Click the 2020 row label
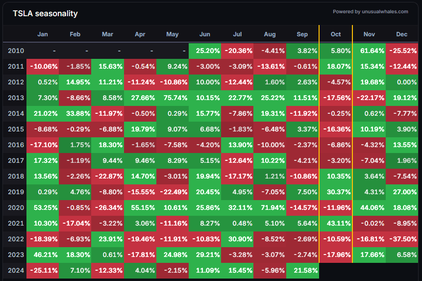 (16, 207)
